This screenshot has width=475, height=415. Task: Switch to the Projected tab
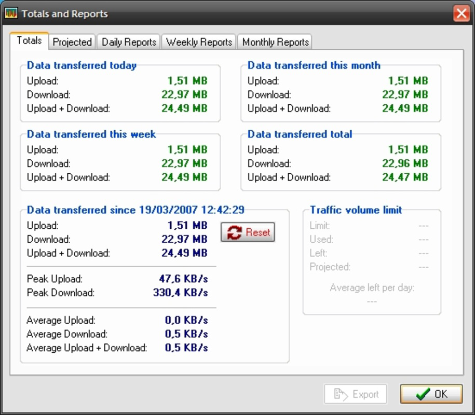[x=72, y=42]
